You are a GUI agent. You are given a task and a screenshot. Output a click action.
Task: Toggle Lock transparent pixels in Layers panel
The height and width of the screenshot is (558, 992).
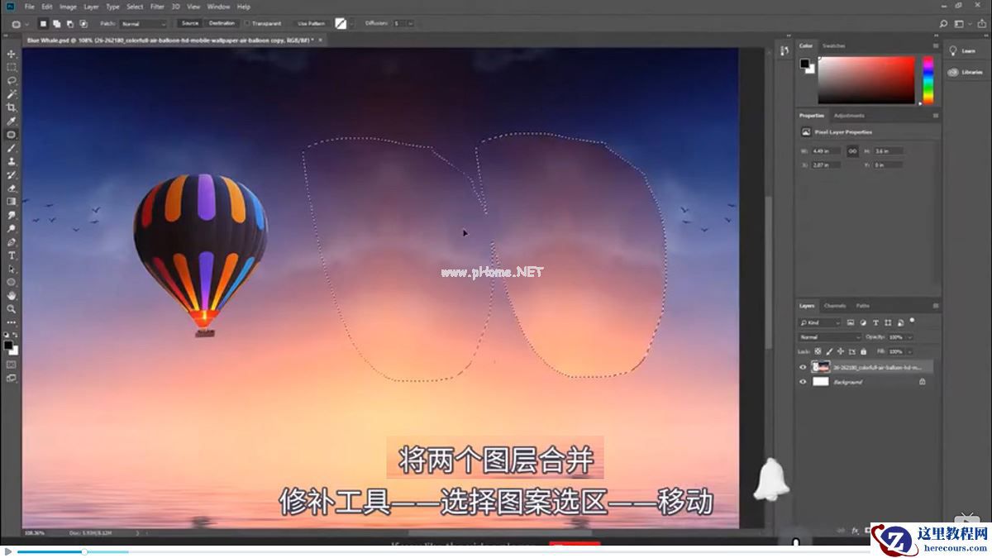818,351
